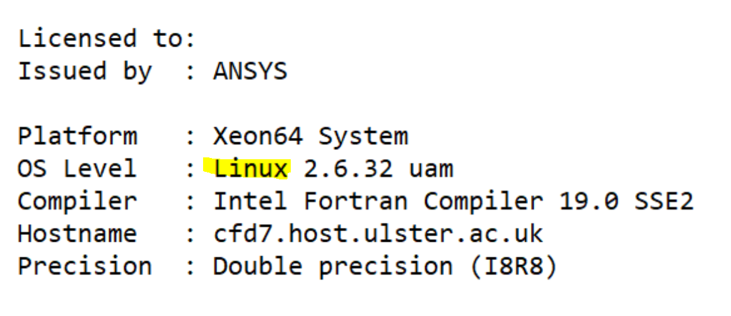Click the yellow highlighted word "Linux"
This screenshot has height=316, width=731.
(x=250, y=169)
